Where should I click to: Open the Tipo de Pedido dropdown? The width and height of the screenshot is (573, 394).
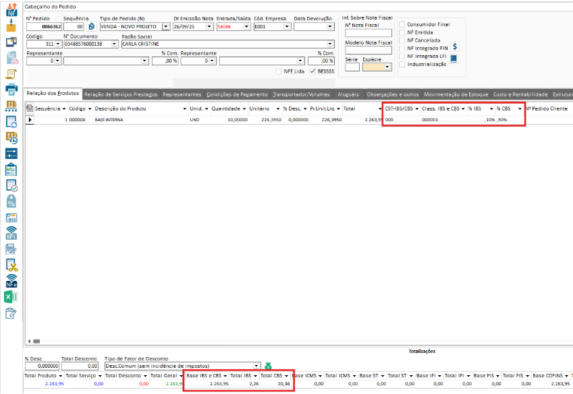coord(166,27)
